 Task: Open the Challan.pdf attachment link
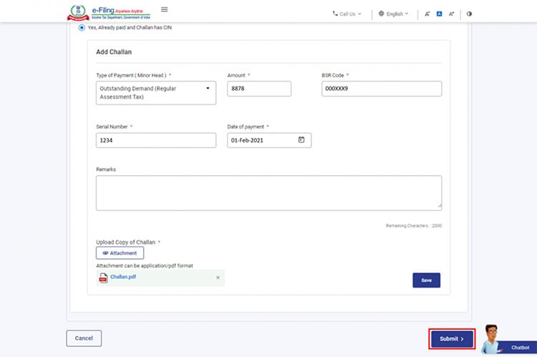123,277
